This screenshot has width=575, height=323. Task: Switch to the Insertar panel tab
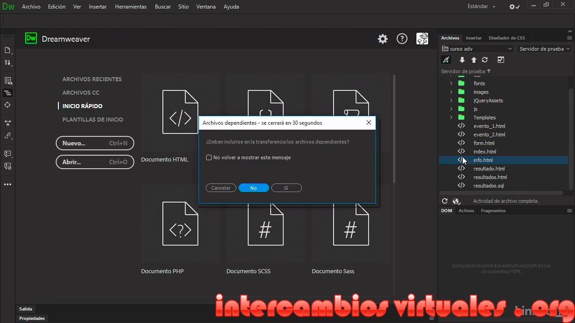tap(473, 38)
